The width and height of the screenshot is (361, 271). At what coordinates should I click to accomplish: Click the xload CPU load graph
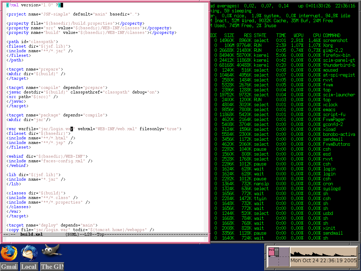pyautogui.click(x=323, y=252)
